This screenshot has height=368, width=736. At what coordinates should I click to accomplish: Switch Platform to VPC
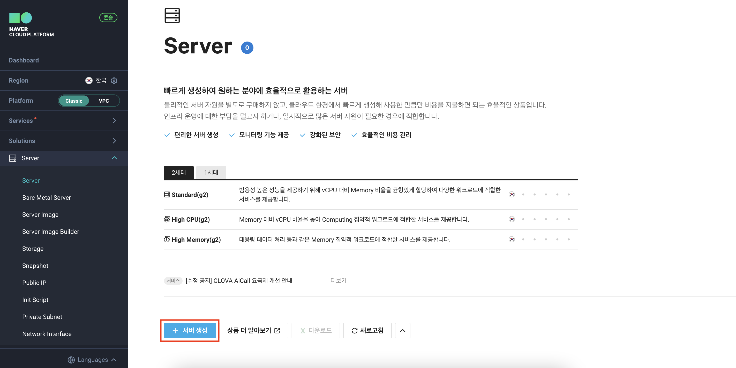pyautogui.click(x=104, y=101)
